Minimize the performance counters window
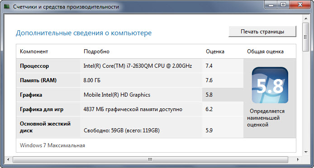314x168 pixels. coord(271,5)
